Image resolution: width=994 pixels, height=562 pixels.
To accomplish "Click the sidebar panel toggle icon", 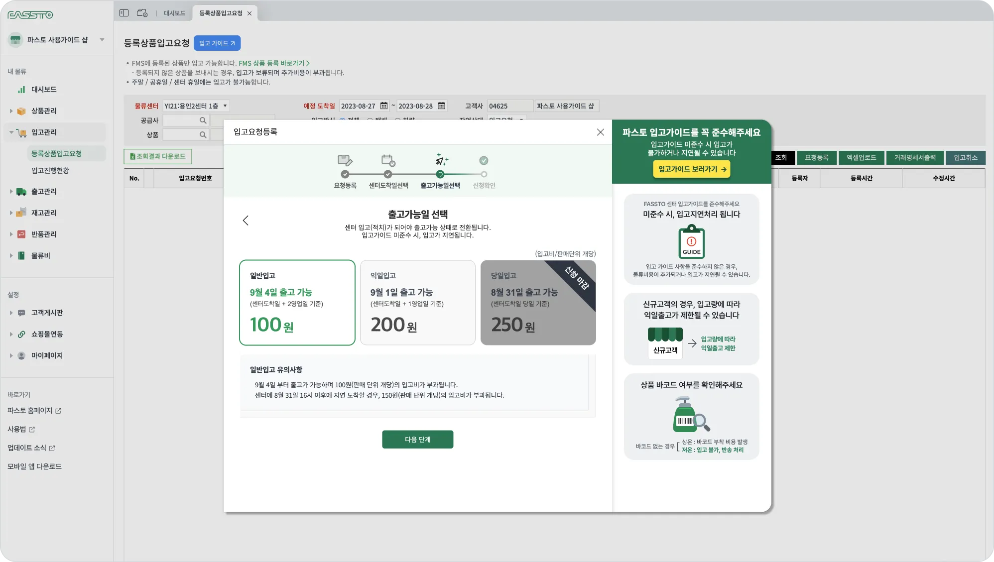I will click(x=124, y=13).
